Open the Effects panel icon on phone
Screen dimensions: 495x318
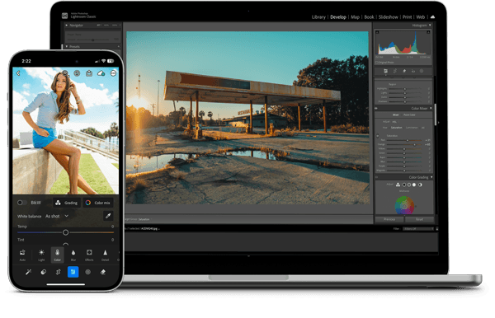89,255
